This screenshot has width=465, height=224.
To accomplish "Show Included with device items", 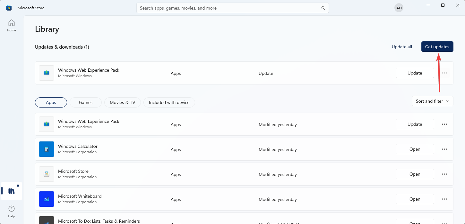I will coord(169,102).
